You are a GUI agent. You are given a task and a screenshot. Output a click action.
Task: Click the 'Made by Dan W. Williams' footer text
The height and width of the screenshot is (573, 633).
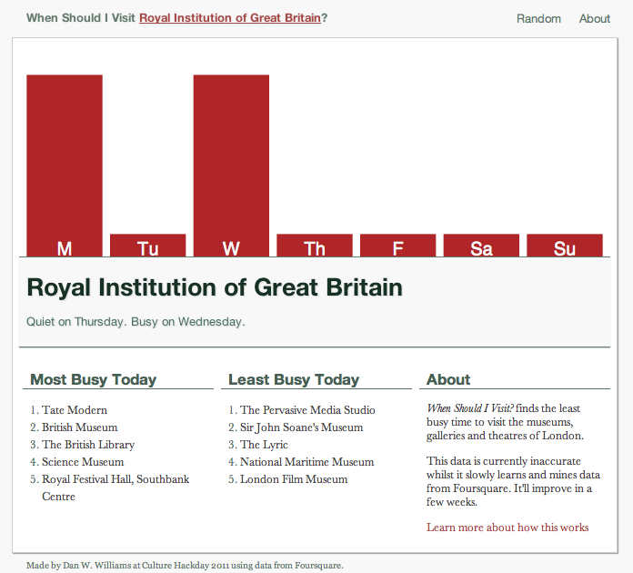coord(185,566)
